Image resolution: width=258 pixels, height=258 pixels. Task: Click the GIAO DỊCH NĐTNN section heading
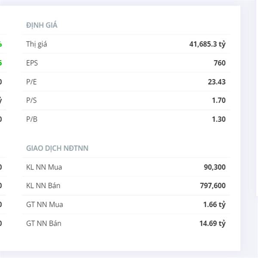(57, 148)
